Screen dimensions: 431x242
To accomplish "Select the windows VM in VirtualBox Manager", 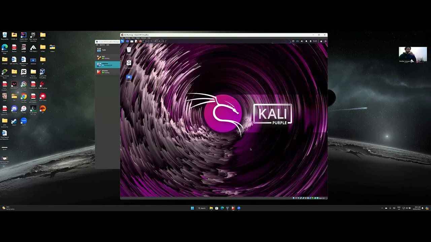I will [107, 65].
